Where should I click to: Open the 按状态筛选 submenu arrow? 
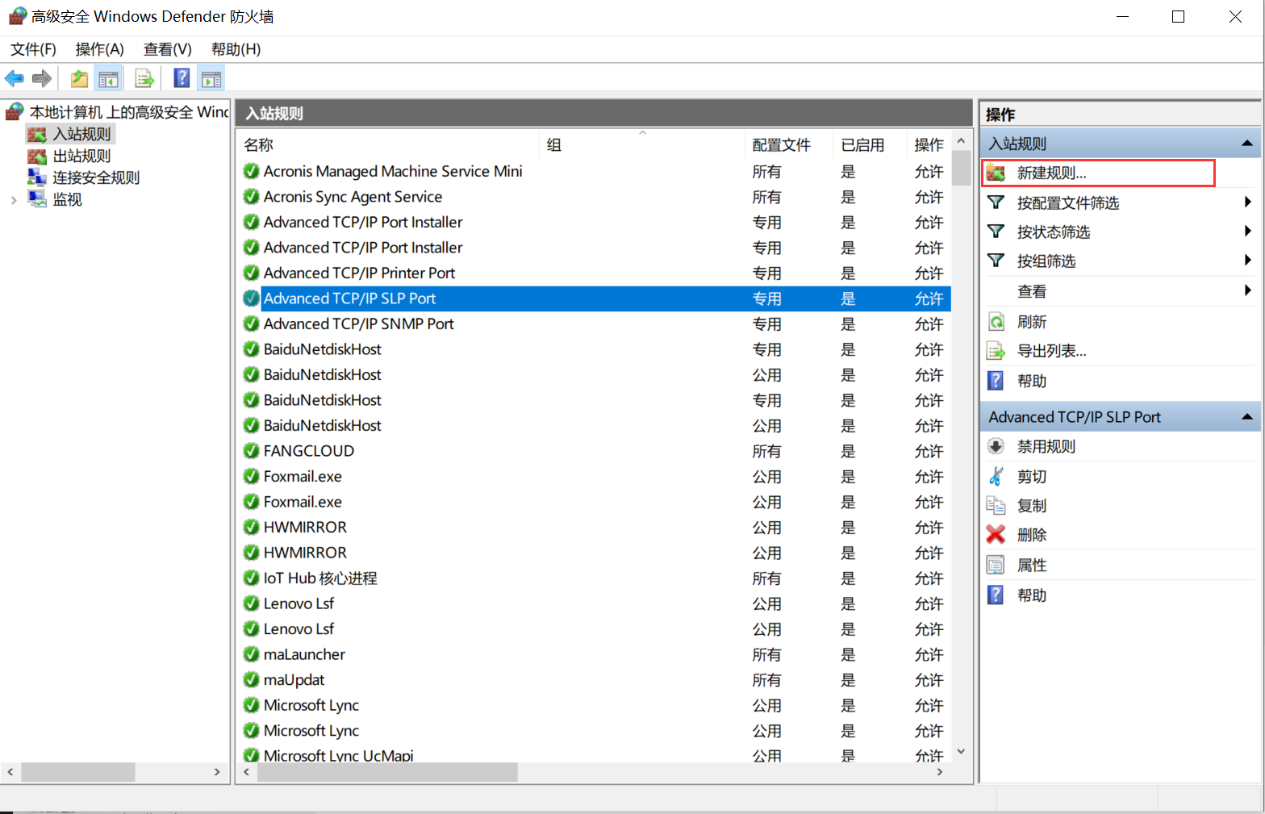pos(1248,231)
